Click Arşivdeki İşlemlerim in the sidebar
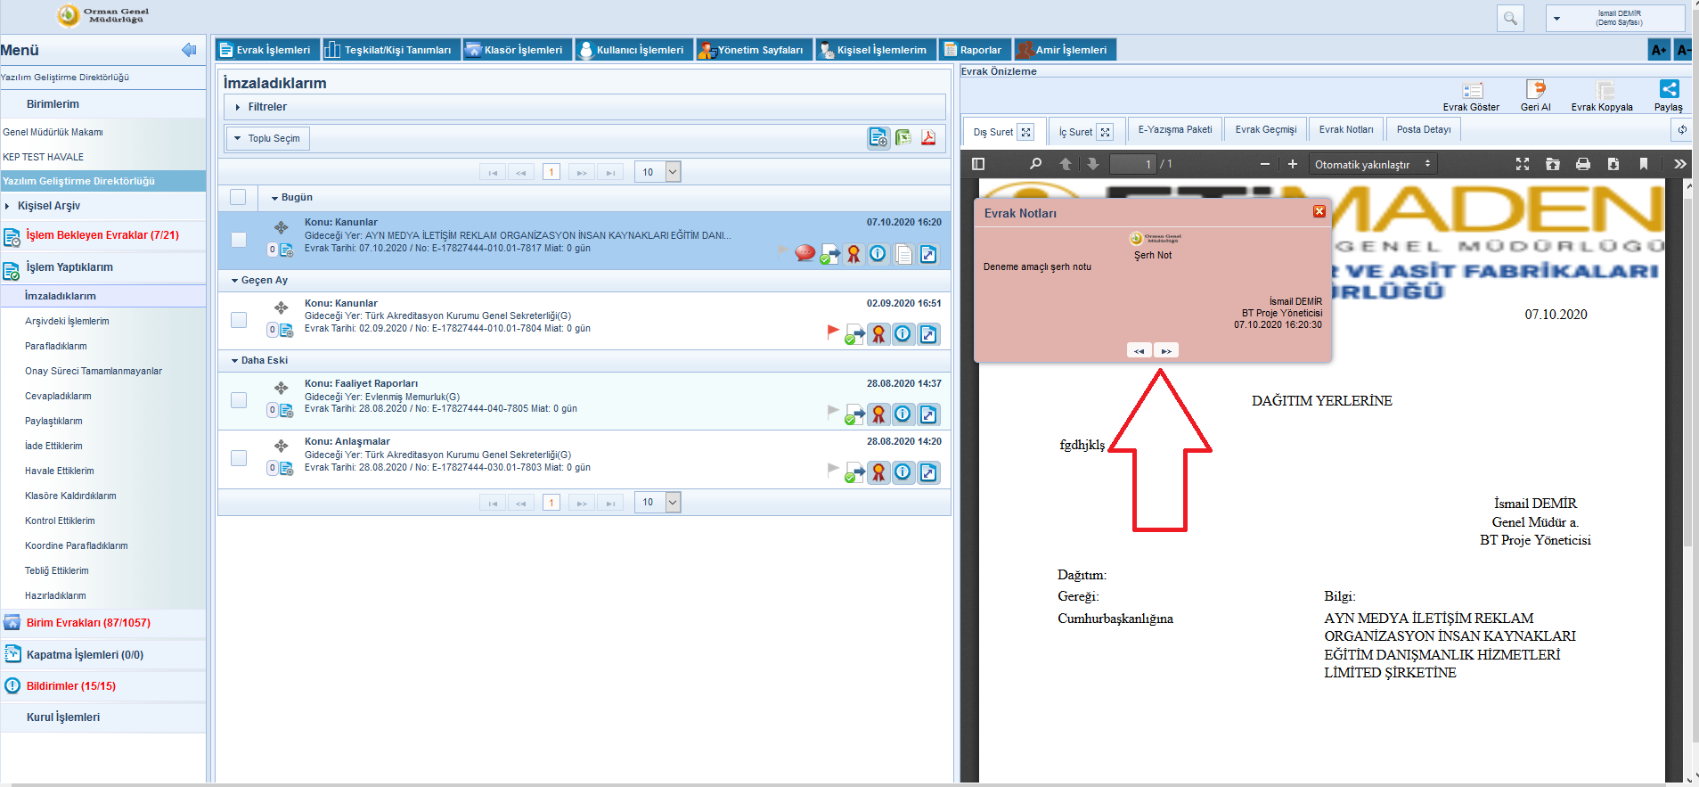The image size is (1699, 787). [x=67, y=321]
